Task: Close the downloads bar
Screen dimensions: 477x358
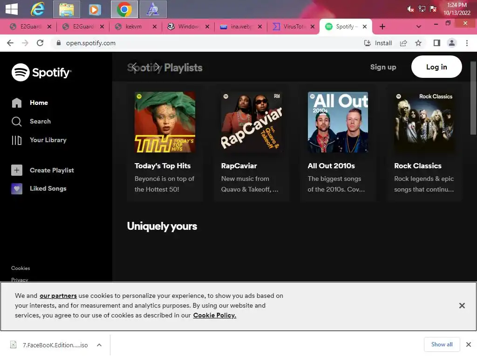Action: click(469, 344)
